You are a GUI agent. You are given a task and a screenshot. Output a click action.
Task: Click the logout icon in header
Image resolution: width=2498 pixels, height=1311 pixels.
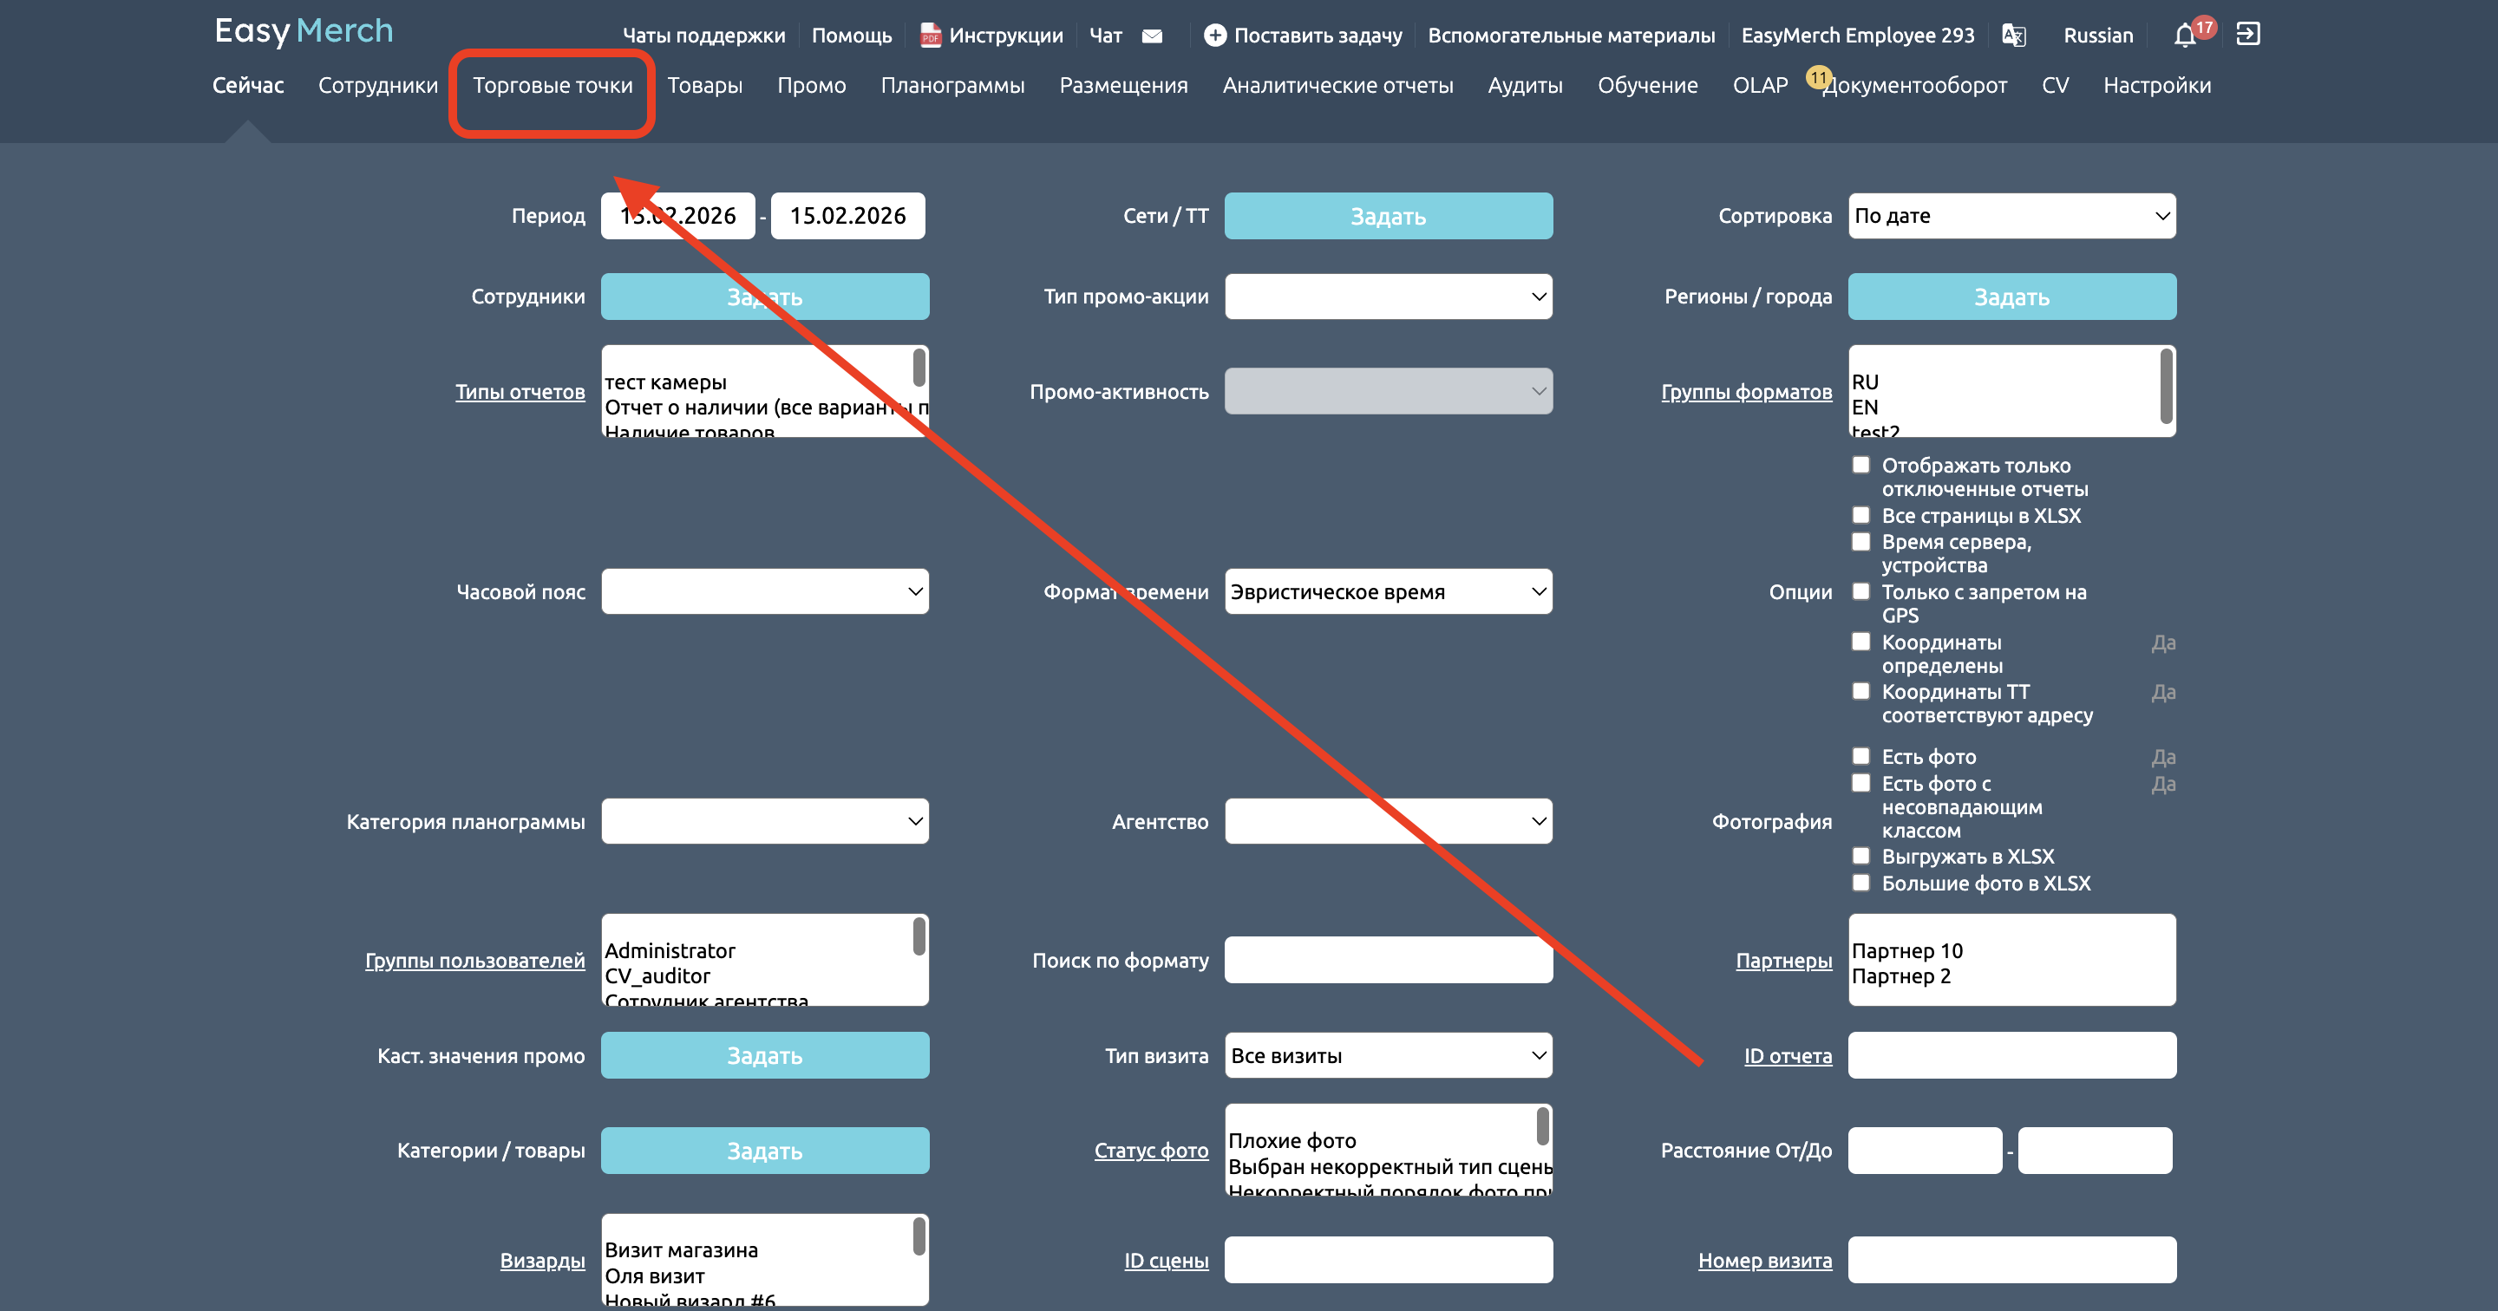(x=2248, y=35)
